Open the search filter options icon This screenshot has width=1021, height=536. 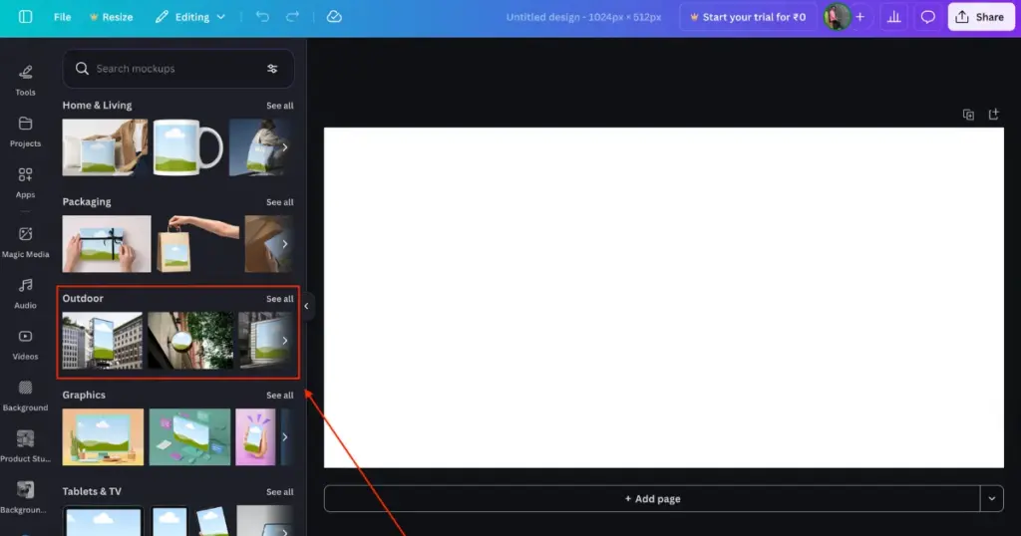272,69
